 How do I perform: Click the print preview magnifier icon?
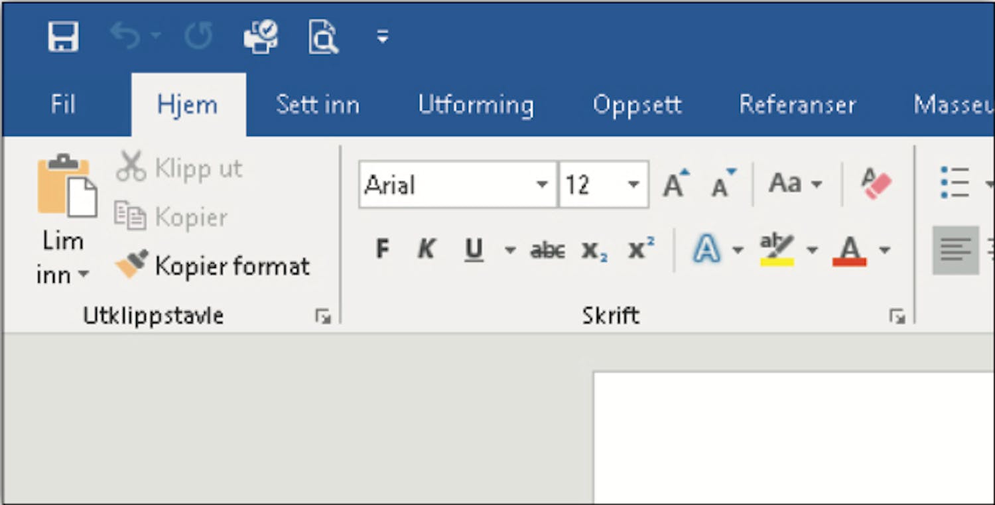(323, 36)
